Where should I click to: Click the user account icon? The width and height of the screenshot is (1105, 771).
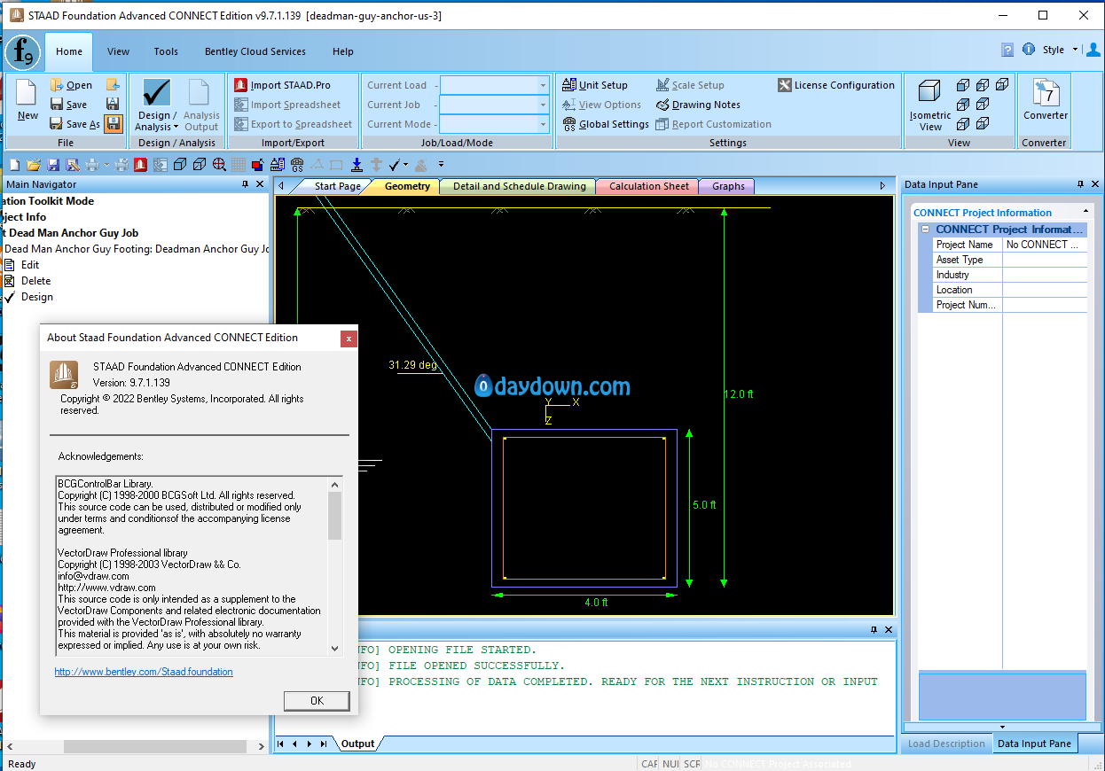click(1093, 50)
